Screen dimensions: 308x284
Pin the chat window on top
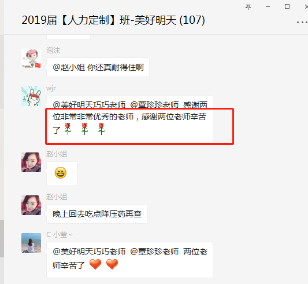point(248,7)
